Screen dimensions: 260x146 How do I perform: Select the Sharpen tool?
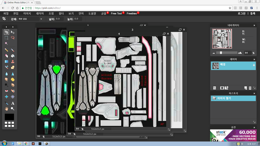(x=13, y=74)
